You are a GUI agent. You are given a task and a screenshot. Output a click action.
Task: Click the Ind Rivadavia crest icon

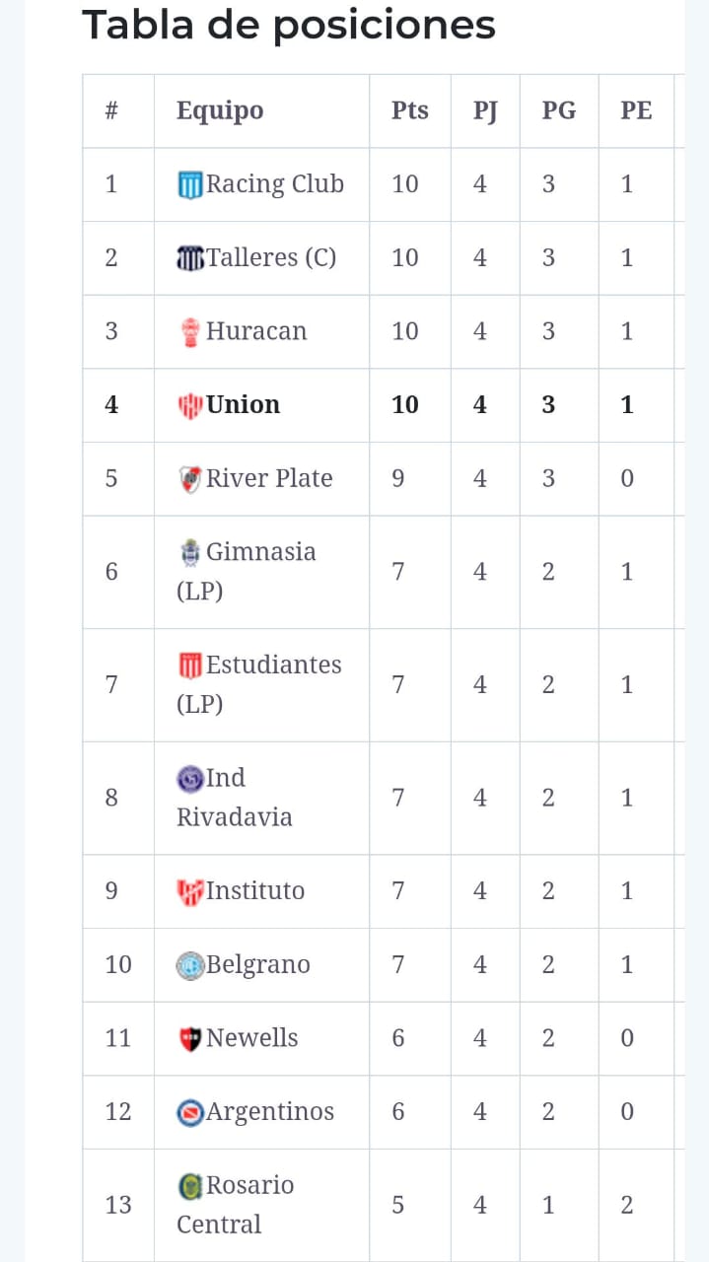(x=190, y=779)
